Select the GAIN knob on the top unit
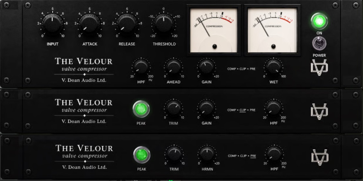This screenshot has height=181, width=363. pos(207,67)
